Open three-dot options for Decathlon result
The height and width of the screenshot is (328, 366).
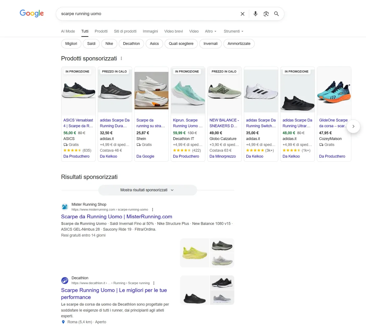tap(154, 283)
